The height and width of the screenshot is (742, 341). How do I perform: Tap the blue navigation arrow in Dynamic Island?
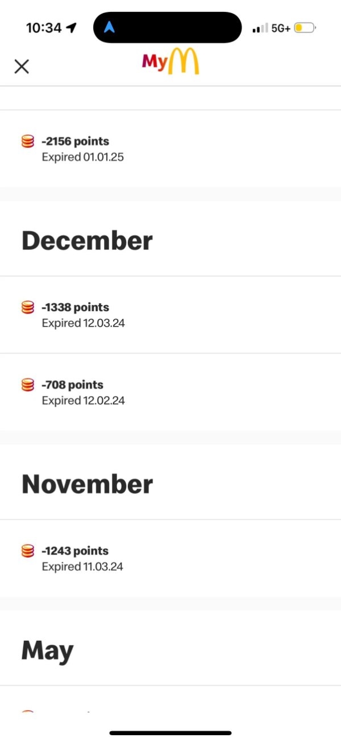[x=109, y=27]
